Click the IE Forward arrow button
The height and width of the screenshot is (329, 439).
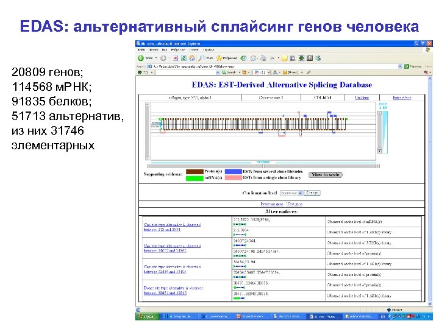click(x=163, y=58)
